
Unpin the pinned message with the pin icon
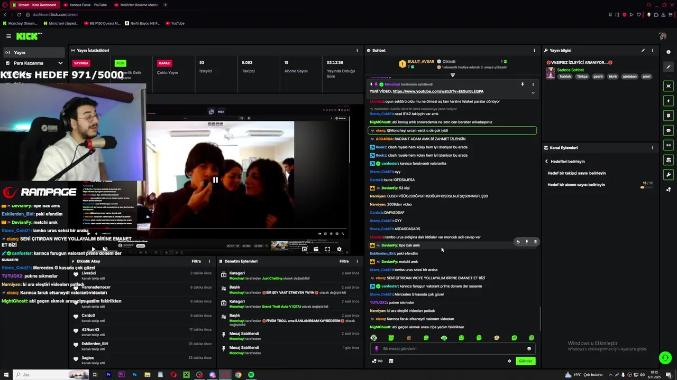tap(523, 84)
